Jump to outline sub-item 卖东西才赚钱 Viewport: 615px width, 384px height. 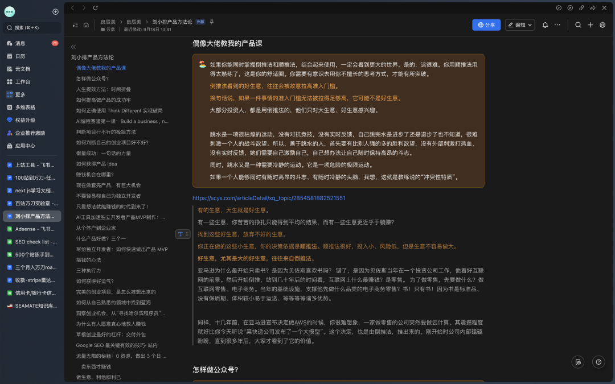(96, 367)
